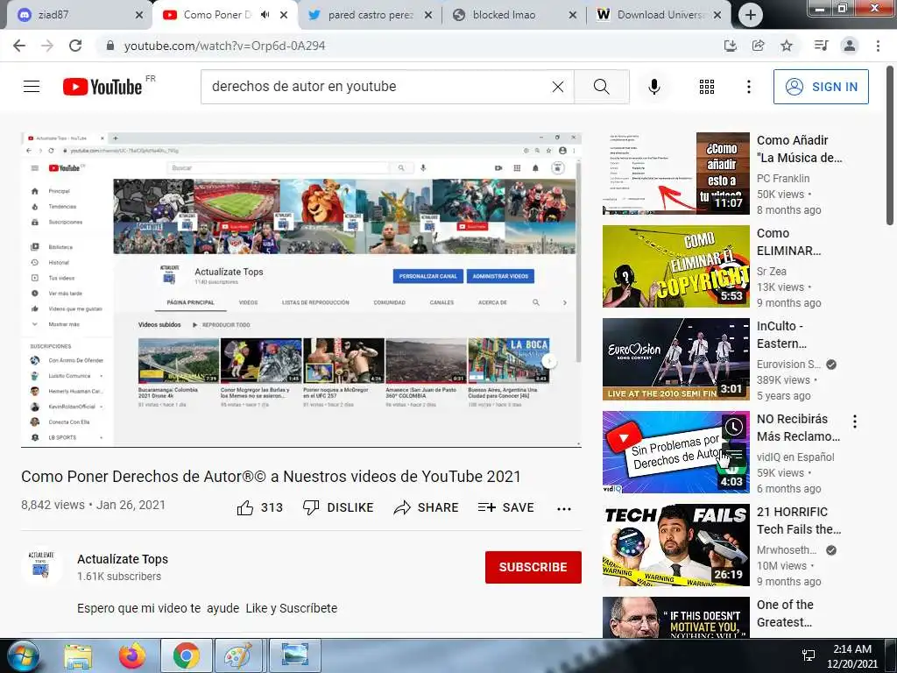Open the image viewer taskbar icon
This screenshot has height=673, width=897.
point(294,655)
